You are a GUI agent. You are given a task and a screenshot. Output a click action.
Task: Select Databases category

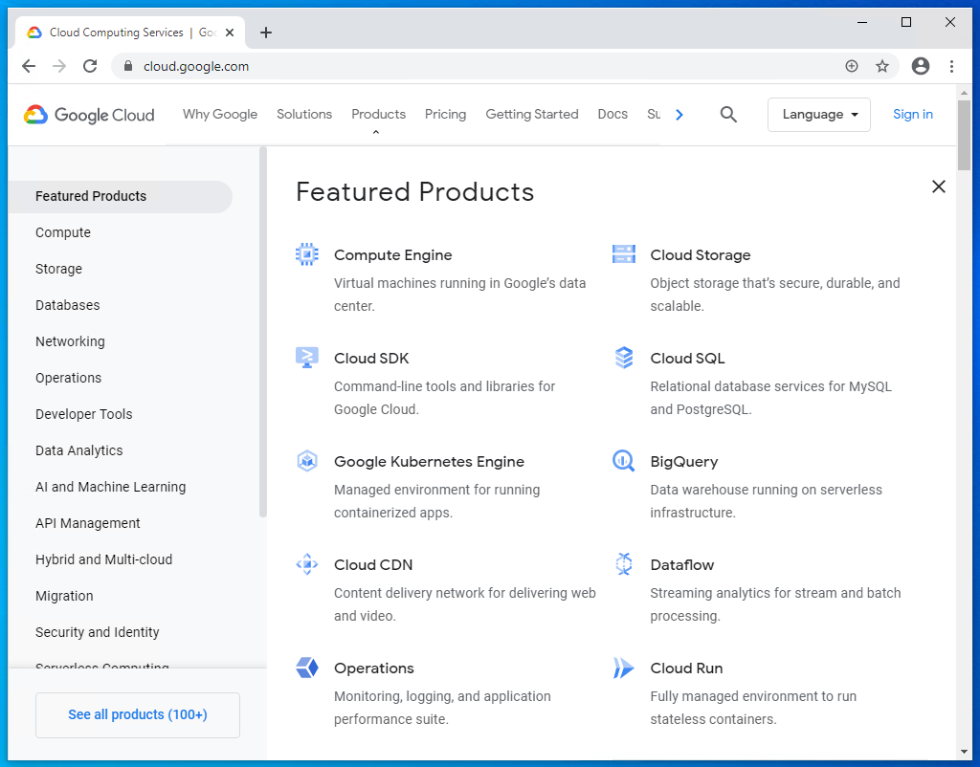coord(68,305)
